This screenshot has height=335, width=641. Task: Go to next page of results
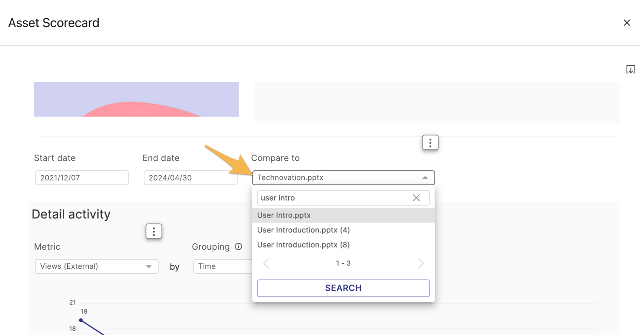coord(421,263)
